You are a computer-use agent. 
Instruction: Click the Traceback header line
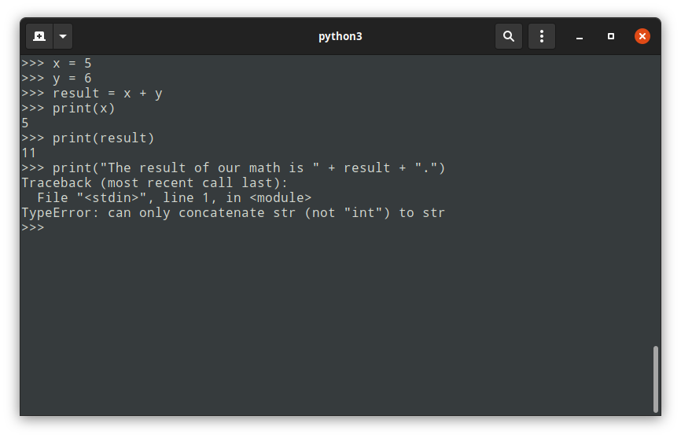click(154, 182)
